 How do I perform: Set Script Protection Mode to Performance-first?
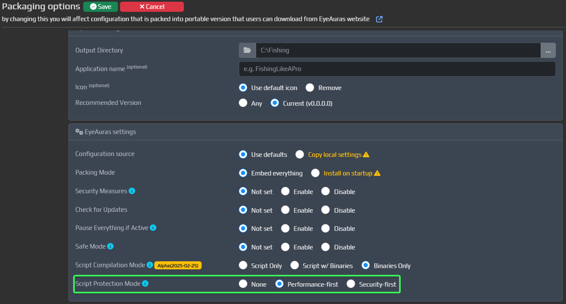tap(279, 284)
